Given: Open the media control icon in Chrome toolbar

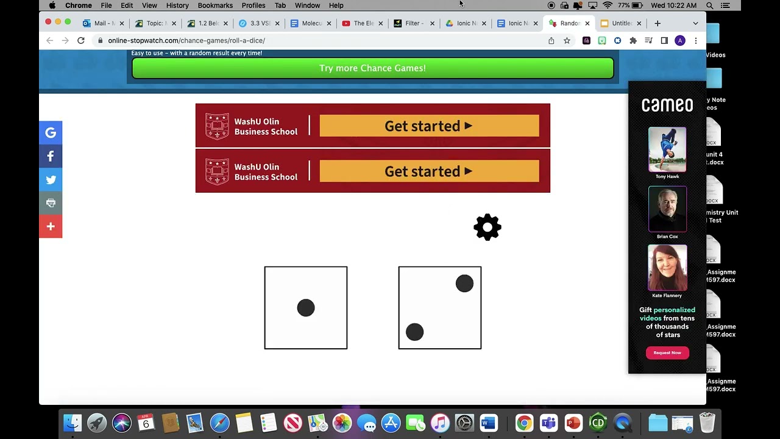Looking at the screenshot, I should click(x=648, y=40).
